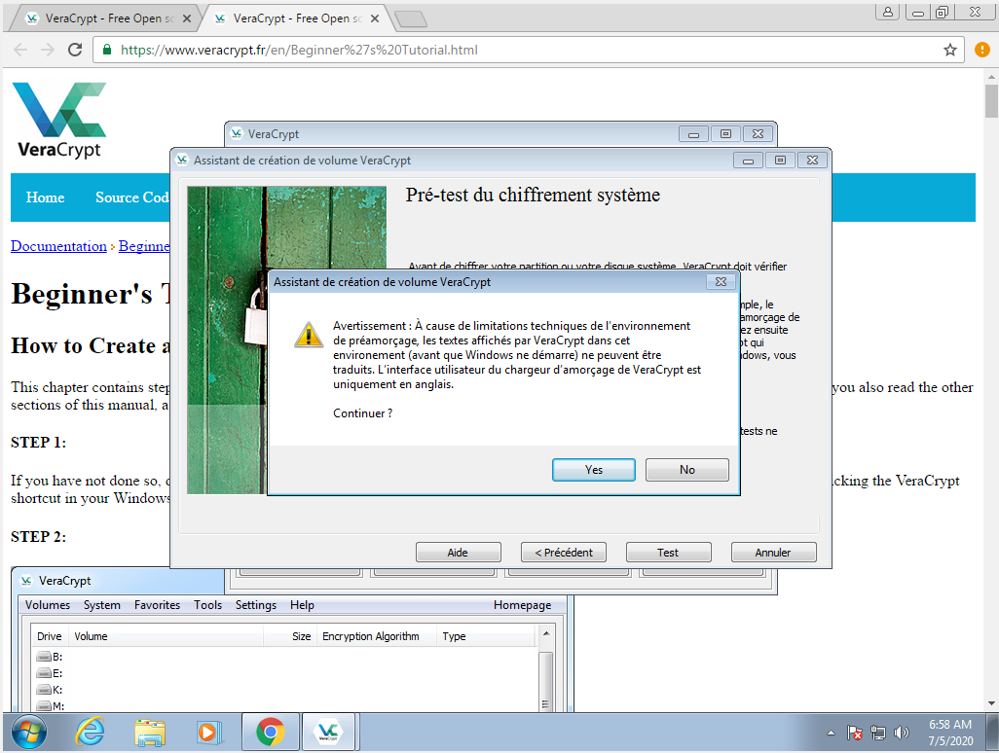
Task: Click the Précédent button in the wizard
Action: tap(563, 553)
